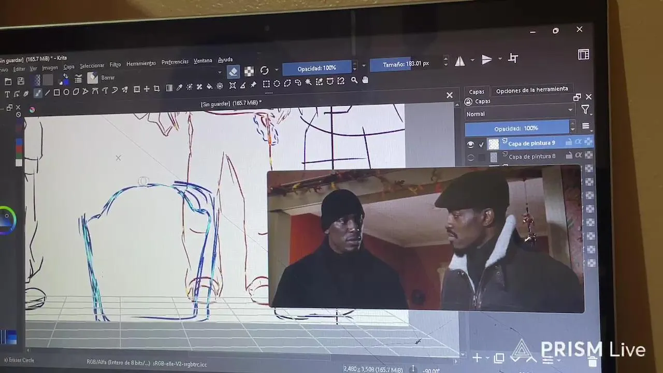Select the Rectangle shape tool
Image resolution: width=663 pixels, height=373 pixels.
[x=57, y=93]
